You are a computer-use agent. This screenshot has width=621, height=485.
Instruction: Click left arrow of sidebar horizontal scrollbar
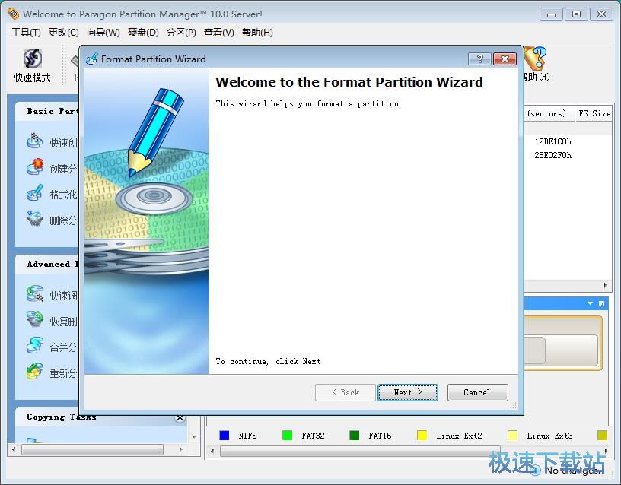click(14, 449)
